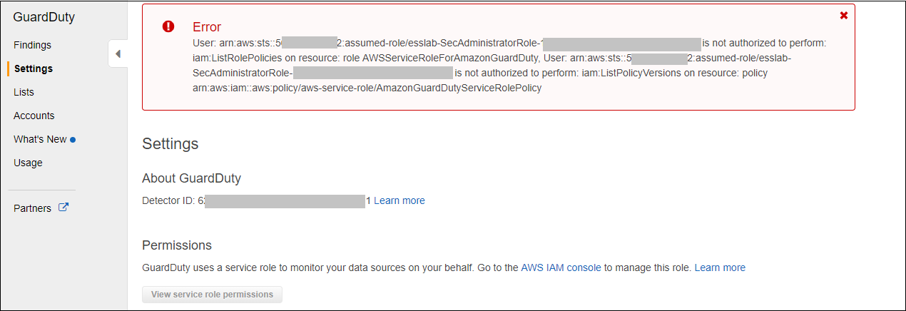View the What's New page
Viewport: 906px width, 311px height.
click(40, 139)
